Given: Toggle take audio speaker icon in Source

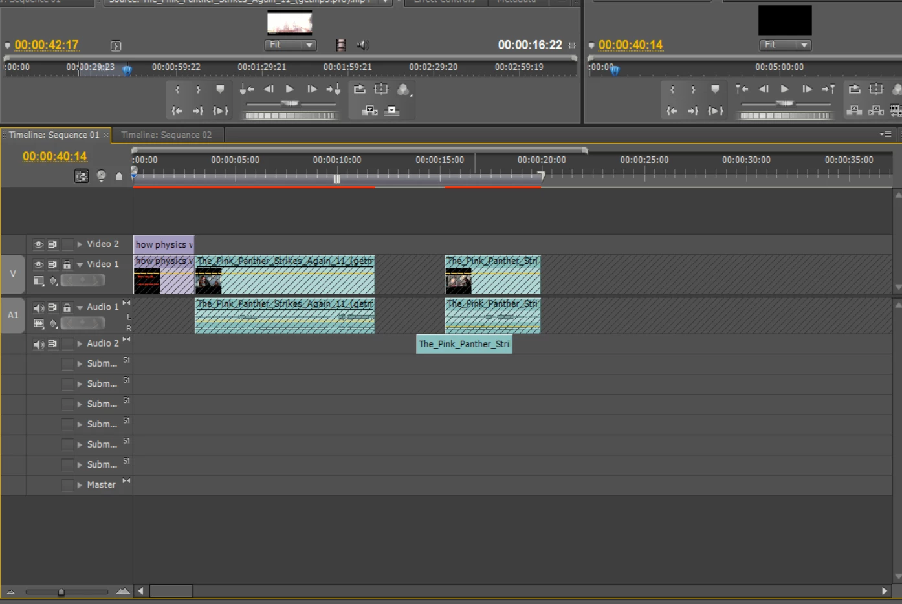Looking at the screenshot, I should coord(362,45).
